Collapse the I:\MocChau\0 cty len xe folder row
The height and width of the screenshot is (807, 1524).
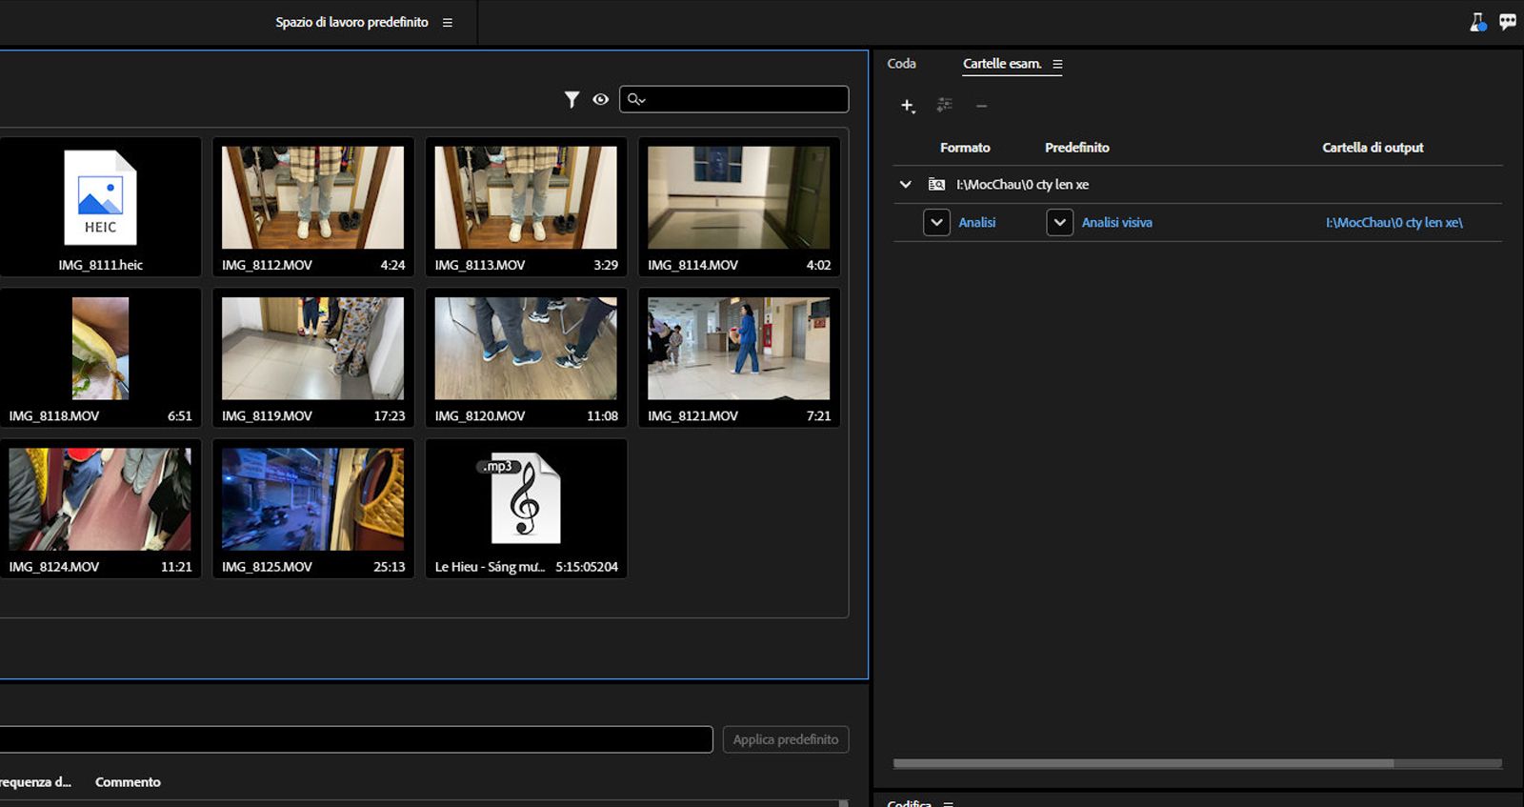[x=906, y=185]
